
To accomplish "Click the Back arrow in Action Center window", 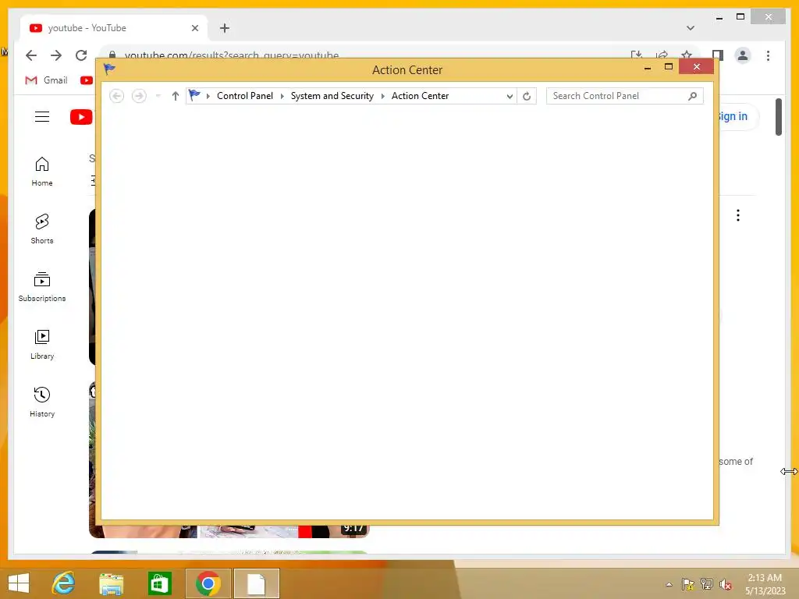I will click(x=117, y=96).
